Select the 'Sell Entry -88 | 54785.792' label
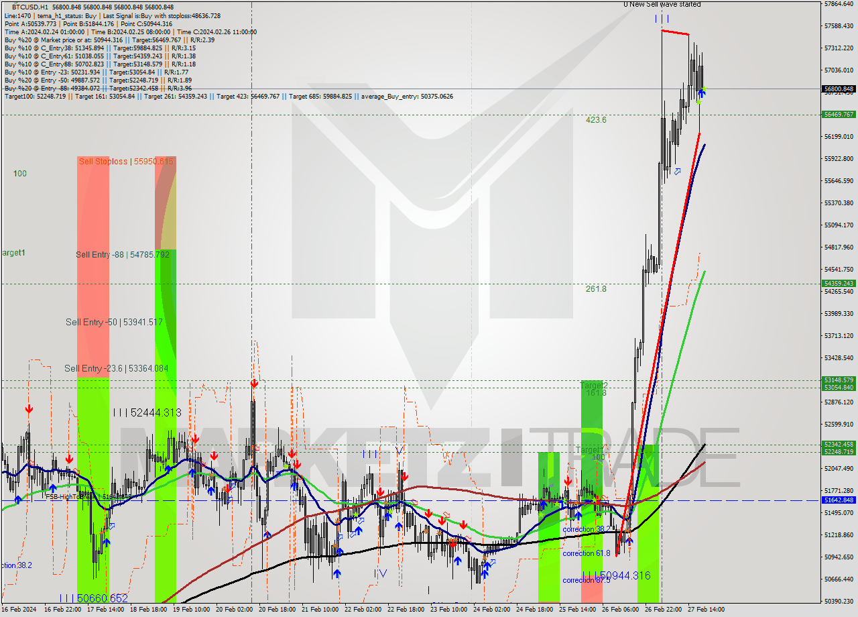Viewport: 858px width, 617px height. coord(123,255)
